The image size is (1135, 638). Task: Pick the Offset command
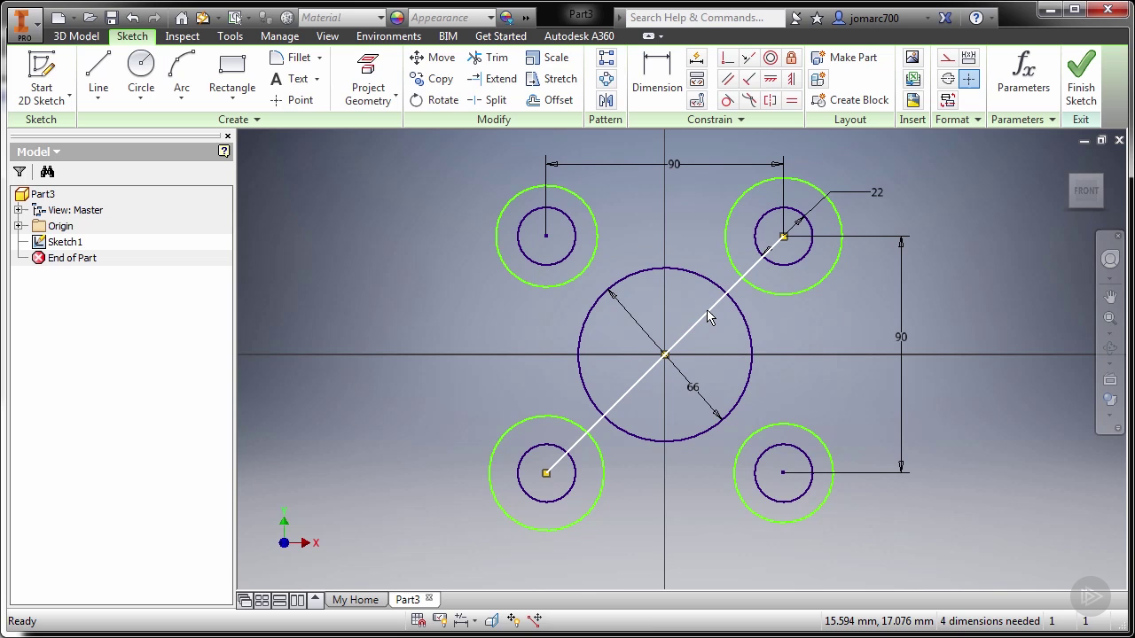click(x=550, y=100)
